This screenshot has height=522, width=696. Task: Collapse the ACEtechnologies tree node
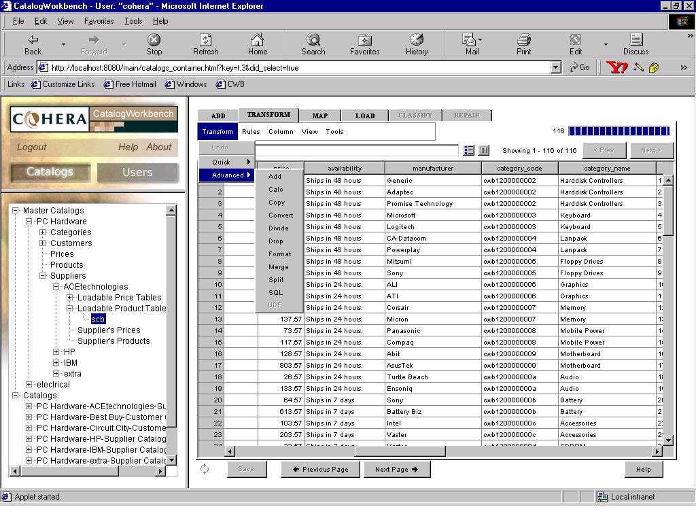pos(56,286)
